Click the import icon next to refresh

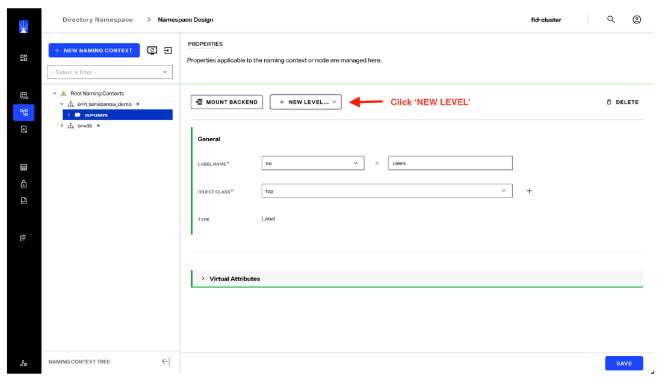pyautogui.click(x=168, y=50)
